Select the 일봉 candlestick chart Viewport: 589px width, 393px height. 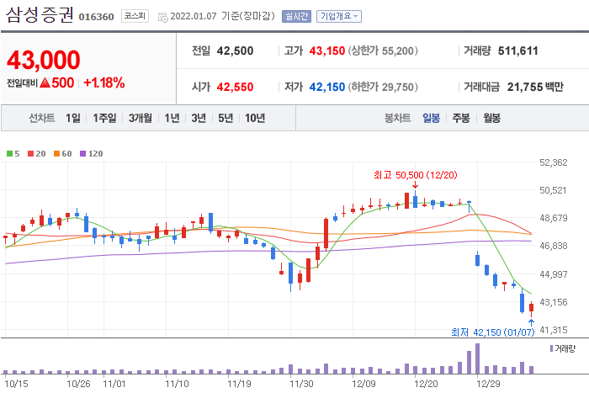pos(431,118)
